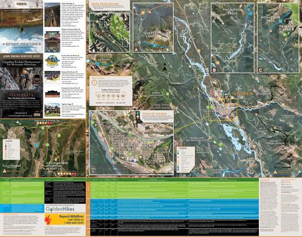Image resolution: width=302 pixels, height=237 pixels.
Task: Click the round badge on the Via Ferrata ad
Action: coord(37,79)
